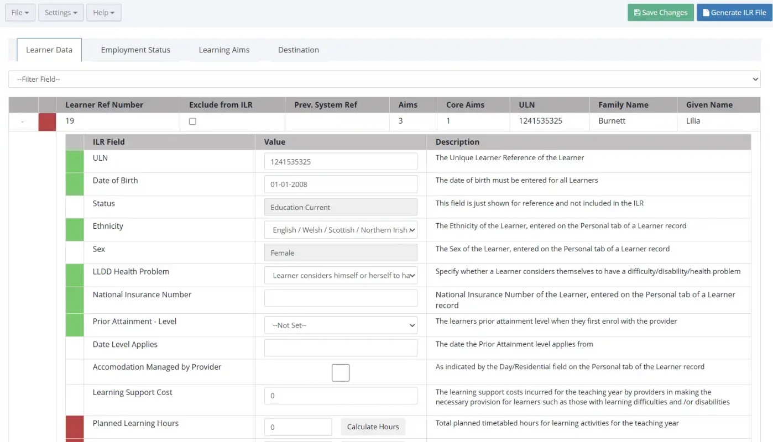Click the Date Level Applies input

point(341,348)
